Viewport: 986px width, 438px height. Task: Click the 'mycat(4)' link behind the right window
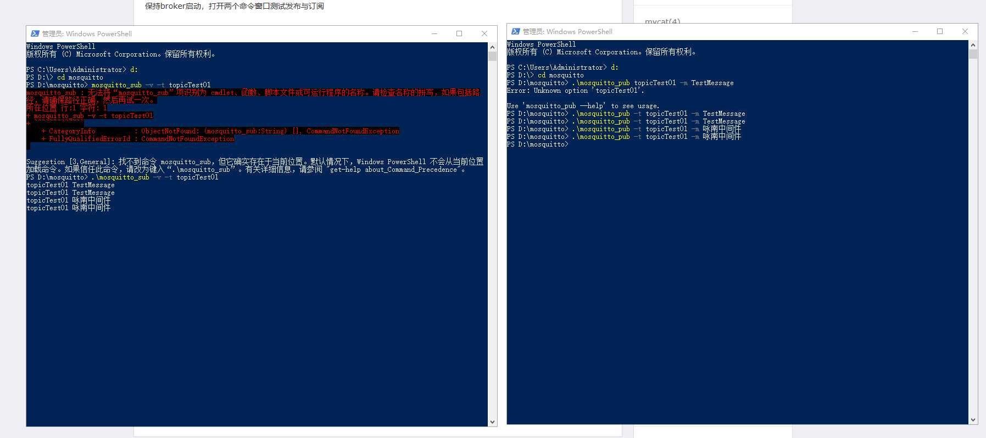(662, 21)
